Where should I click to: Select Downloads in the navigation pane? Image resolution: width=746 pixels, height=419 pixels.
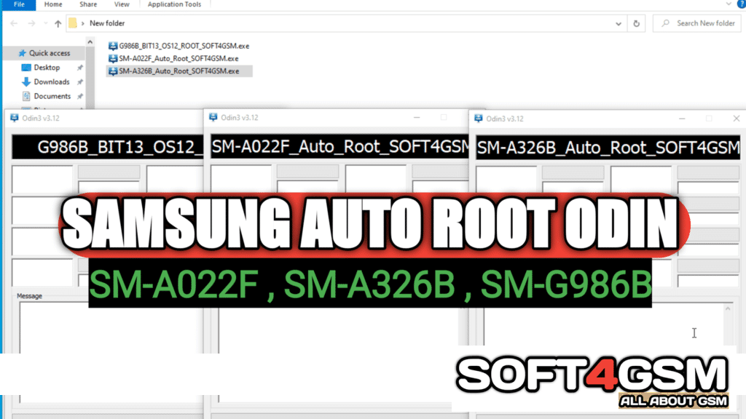click(x=51, y=82)
